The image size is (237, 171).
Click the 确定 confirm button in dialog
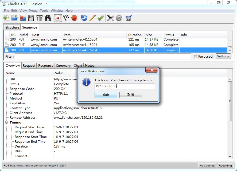(x=106, y=95)
